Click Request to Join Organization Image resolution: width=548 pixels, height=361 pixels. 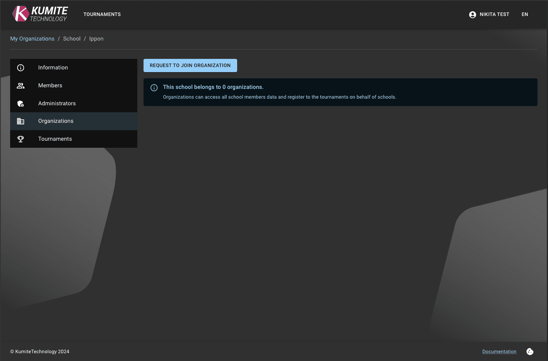click(190, 65)
